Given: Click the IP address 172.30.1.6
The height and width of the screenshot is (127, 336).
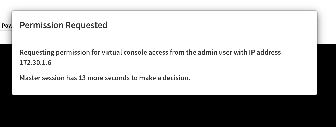Looking at the screenshot, I should click(x=35, y=62).
